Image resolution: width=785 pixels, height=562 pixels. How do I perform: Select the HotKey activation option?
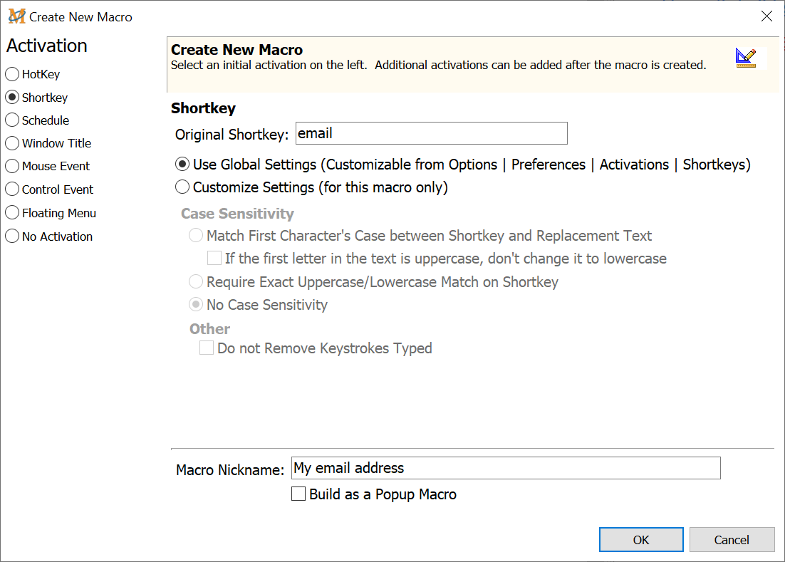(x=12, y=74)
